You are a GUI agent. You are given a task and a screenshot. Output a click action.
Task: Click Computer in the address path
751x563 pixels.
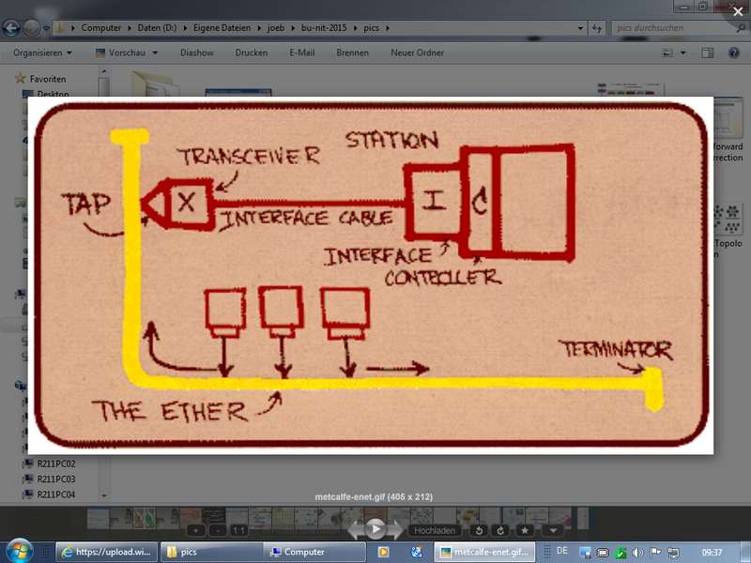click(x=101, y=28)
